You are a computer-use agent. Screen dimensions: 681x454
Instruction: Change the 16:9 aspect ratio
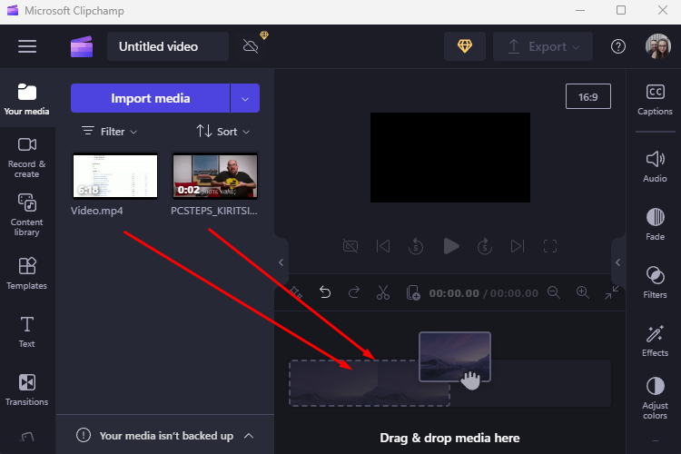coord(588,96)
